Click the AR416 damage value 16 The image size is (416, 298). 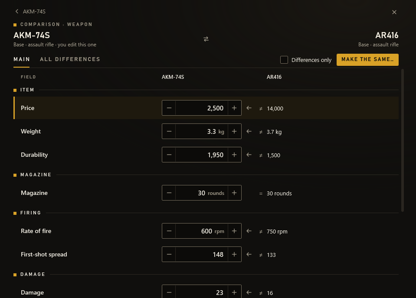click(x=270, y=293)
